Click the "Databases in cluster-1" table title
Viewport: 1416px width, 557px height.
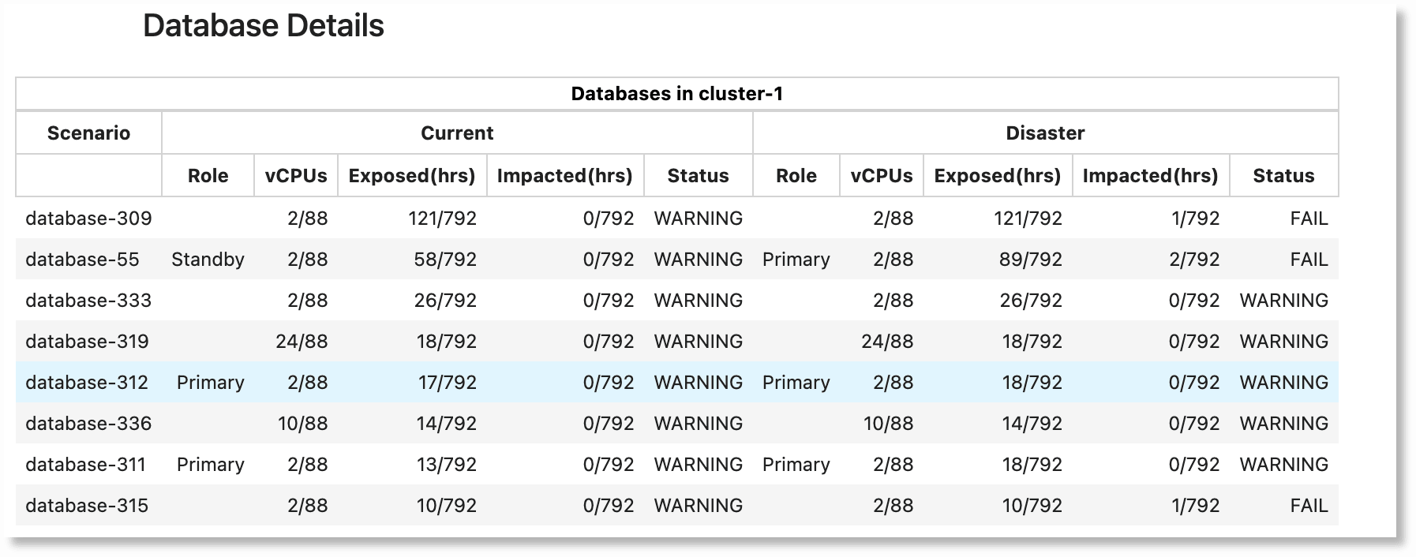click(676, 94)
